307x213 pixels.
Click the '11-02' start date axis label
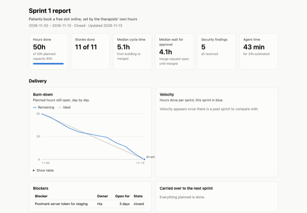pos(46,163)
